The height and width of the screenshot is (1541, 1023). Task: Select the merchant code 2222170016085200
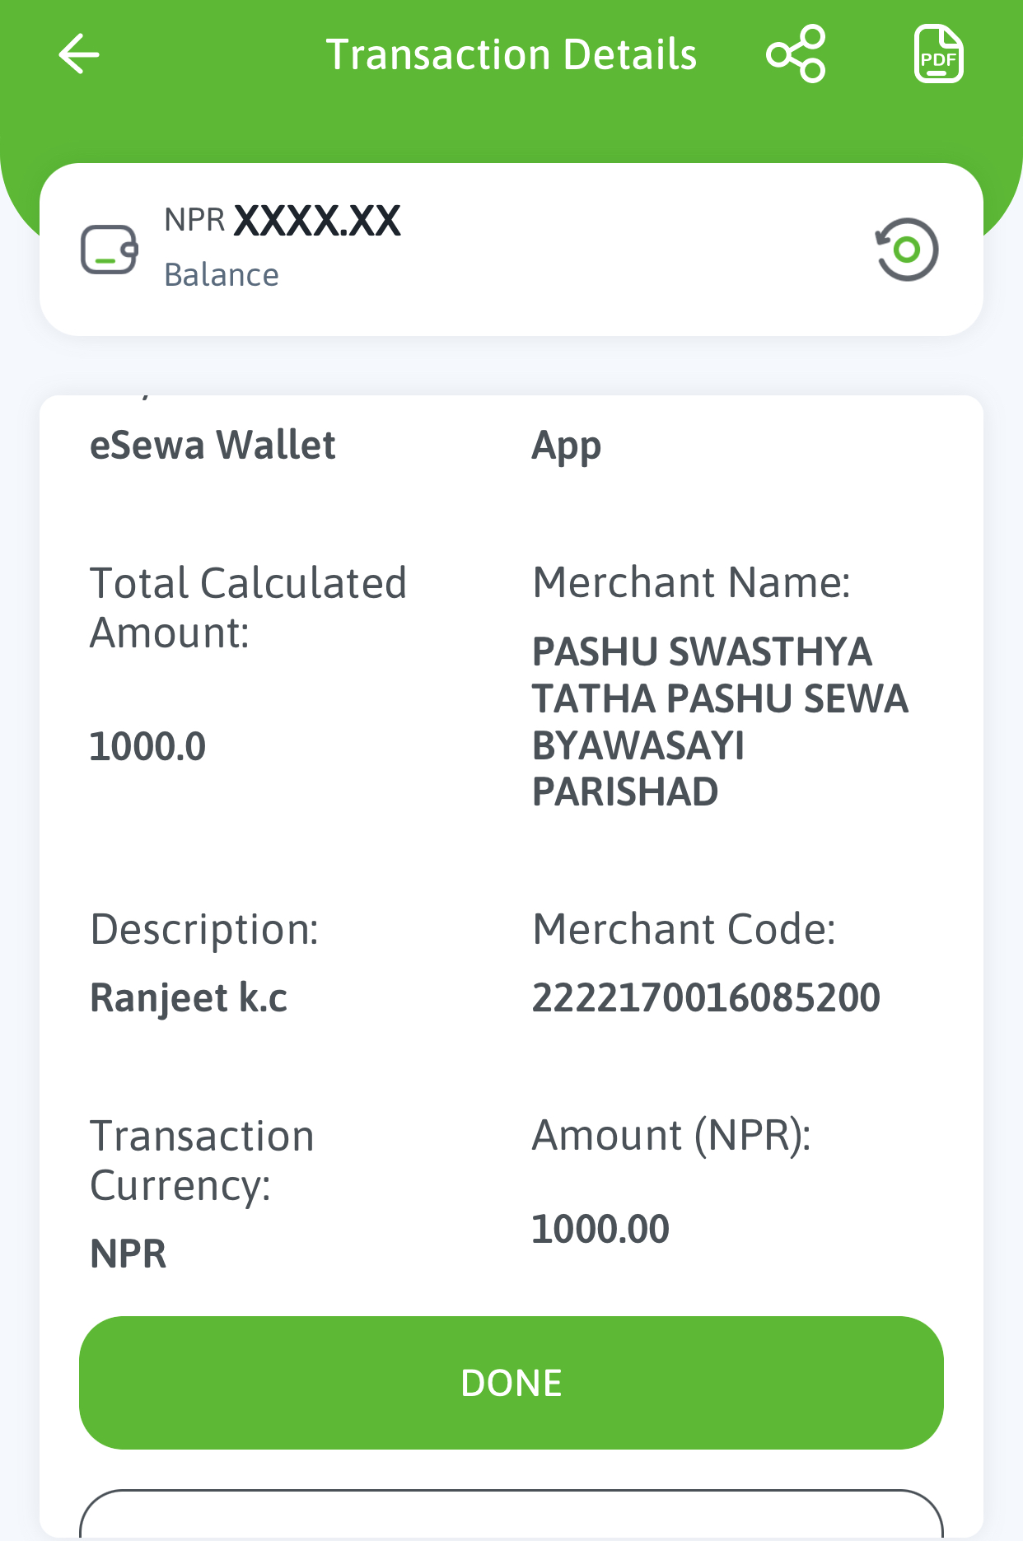point(706,997)
